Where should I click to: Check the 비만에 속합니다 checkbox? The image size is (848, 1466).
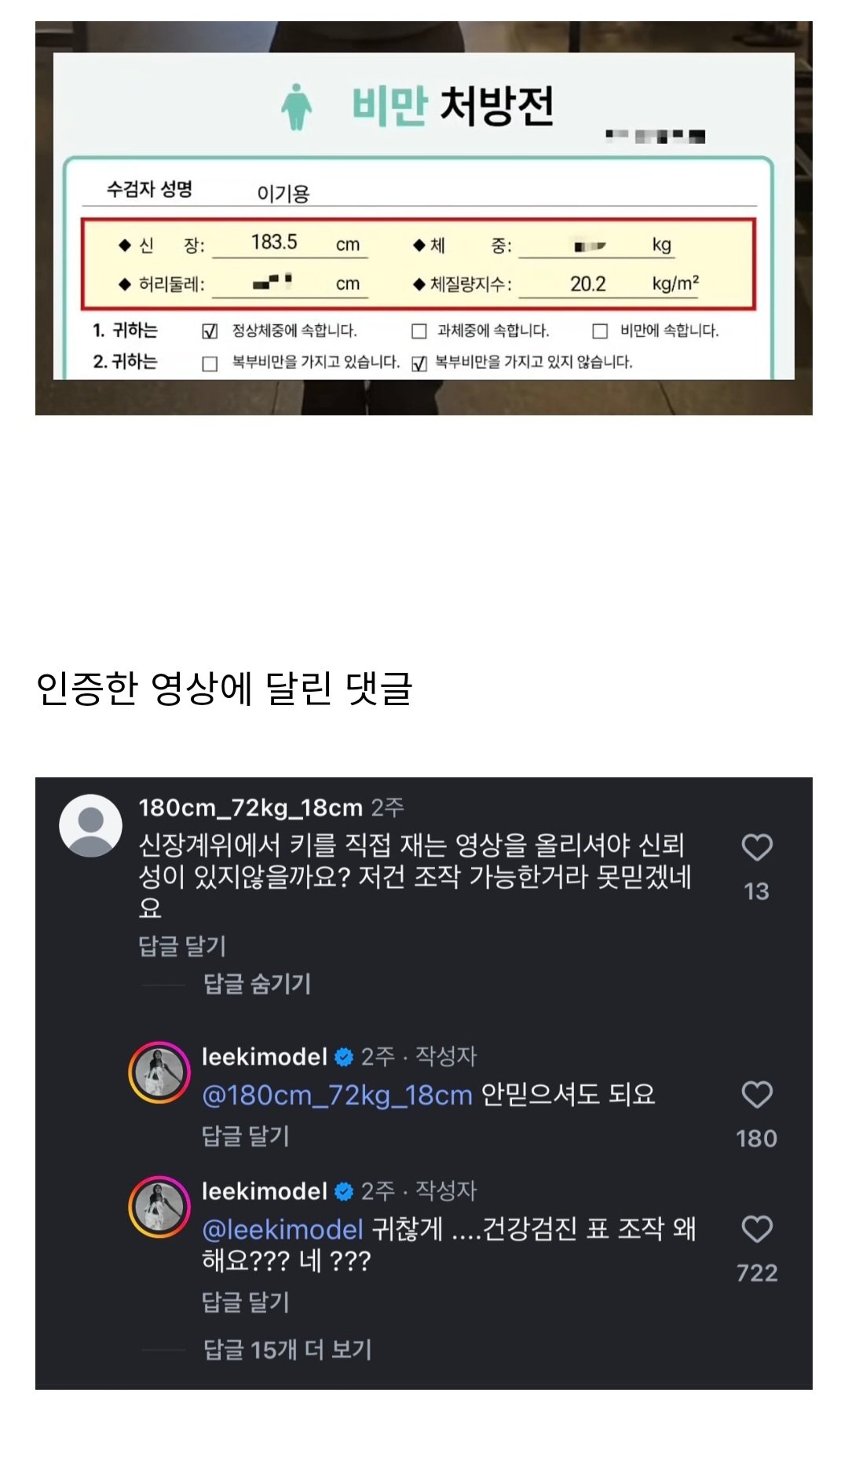(600, 331)
